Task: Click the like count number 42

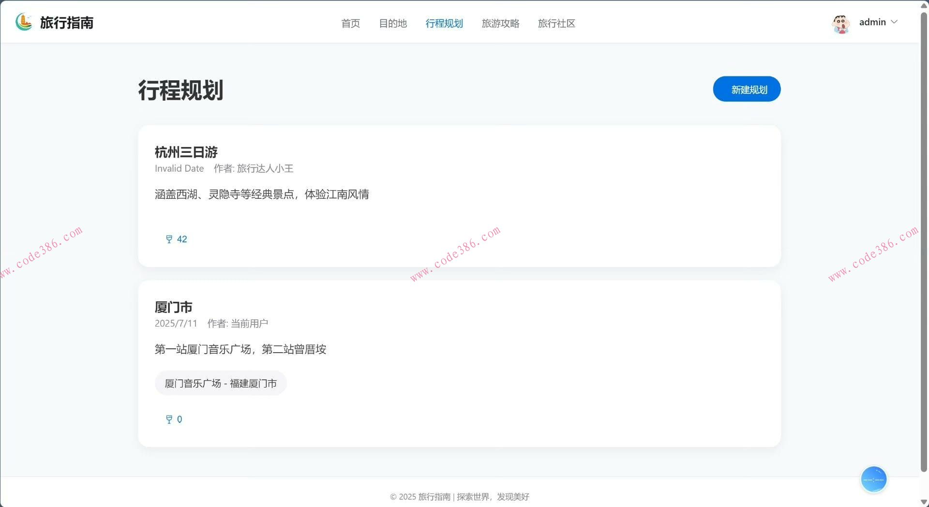Action: 181,239
